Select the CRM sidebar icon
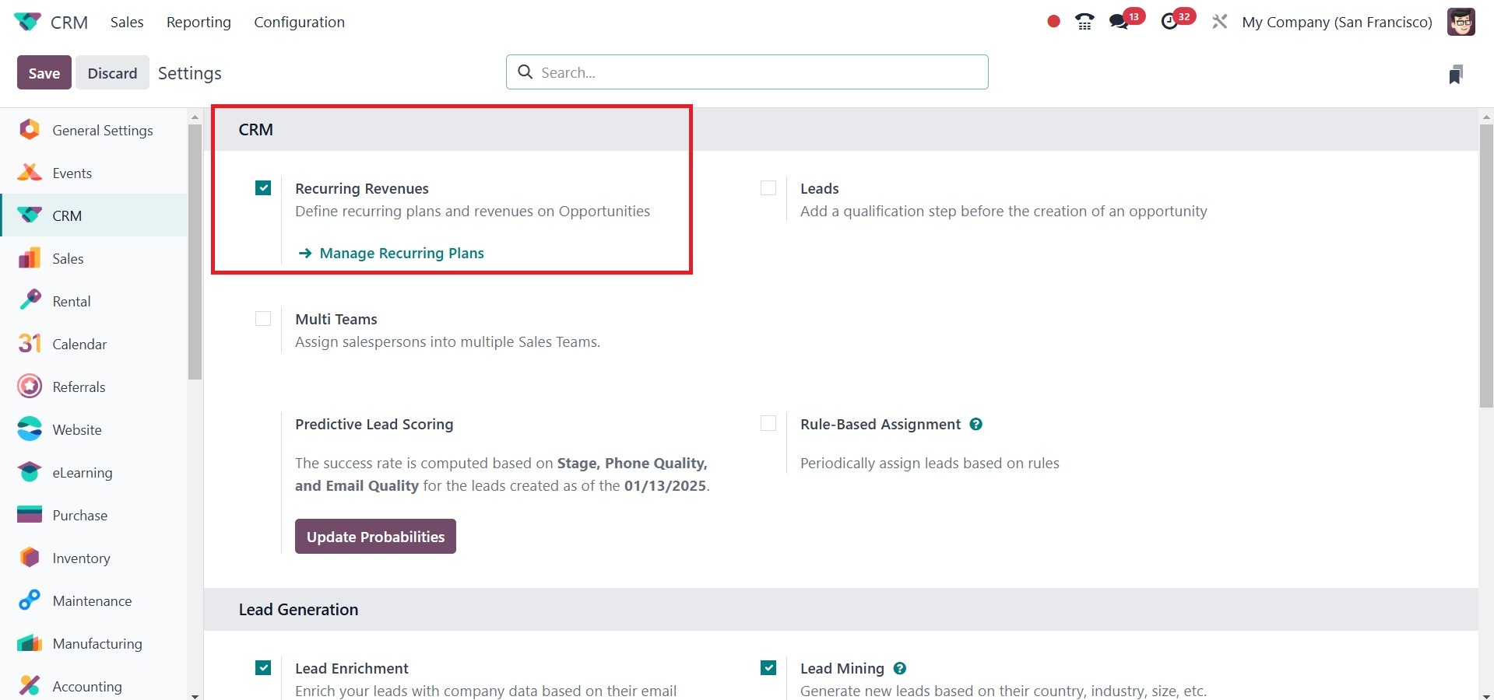This screenshot has height=700, width=1494. tap(30, 215)
